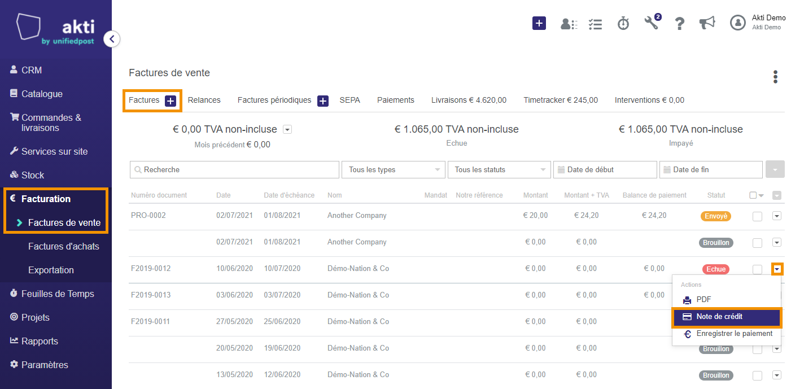Open bulk actions dropdown in table header
Screen dimensions: 791x389
coord(777,195)
